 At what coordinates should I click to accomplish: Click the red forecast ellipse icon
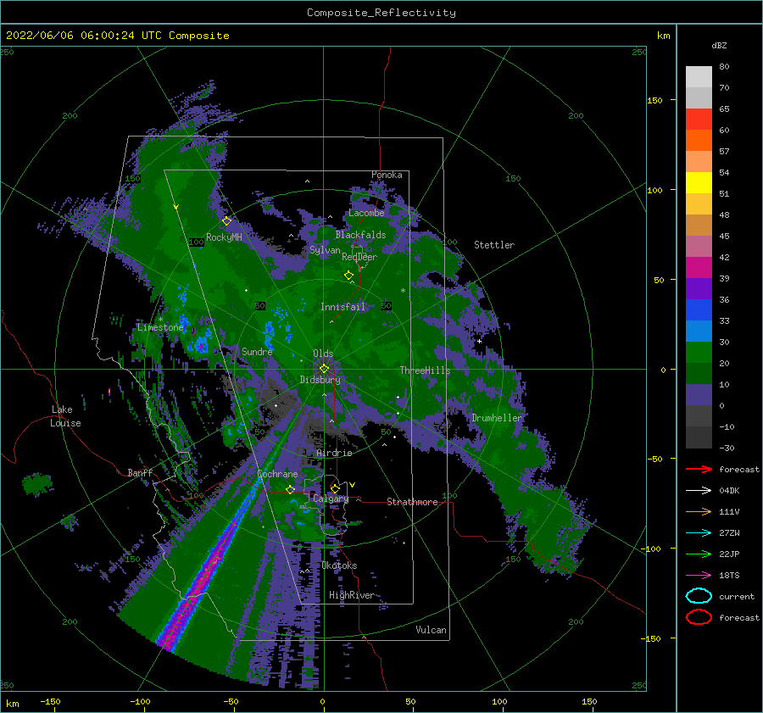point(699,617)
